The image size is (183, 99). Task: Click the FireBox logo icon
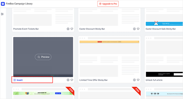3,4
